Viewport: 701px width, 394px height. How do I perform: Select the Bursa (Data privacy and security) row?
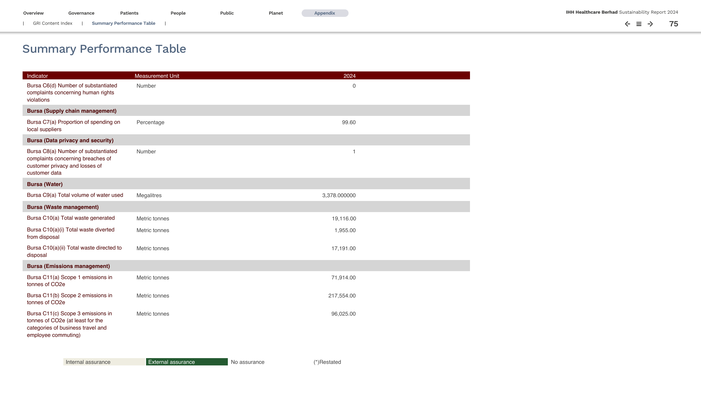tap(246, 140)
